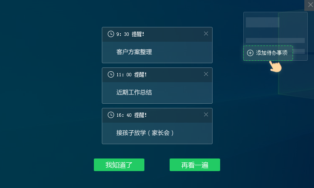Click the wide placeholder bar above 添加待办事项
The image size is (314, 188).
[275, 40]
